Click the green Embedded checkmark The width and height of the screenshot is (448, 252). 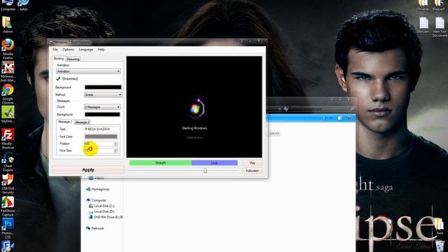pyautogui.click(x=59, y=78)
